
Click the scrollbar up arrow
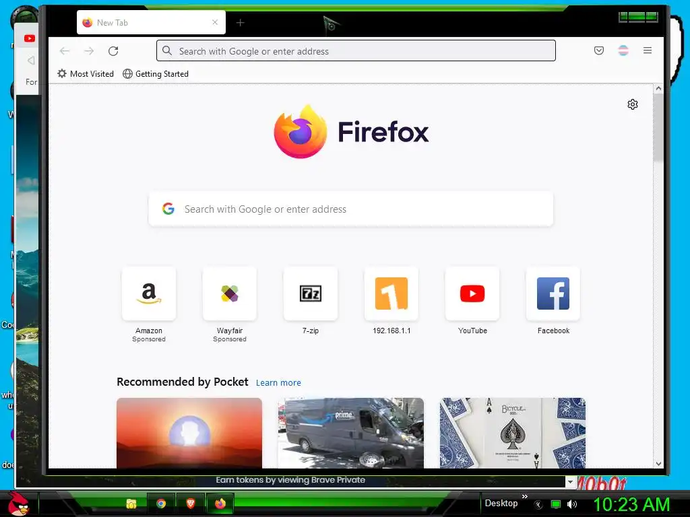pyautogui.click(x=658, y=88)
